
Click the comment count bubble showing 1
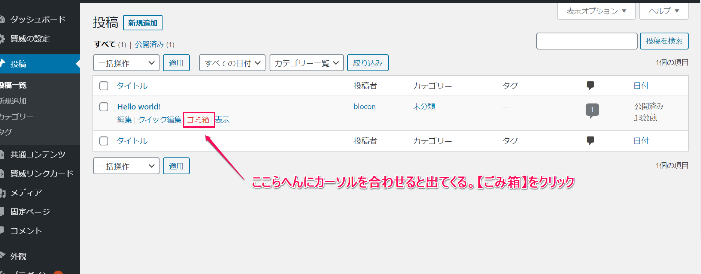coord(592,110)
